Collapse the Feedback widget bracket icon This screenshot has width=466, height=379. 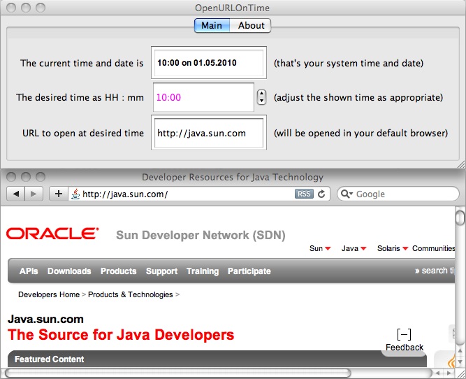point(403,335)
